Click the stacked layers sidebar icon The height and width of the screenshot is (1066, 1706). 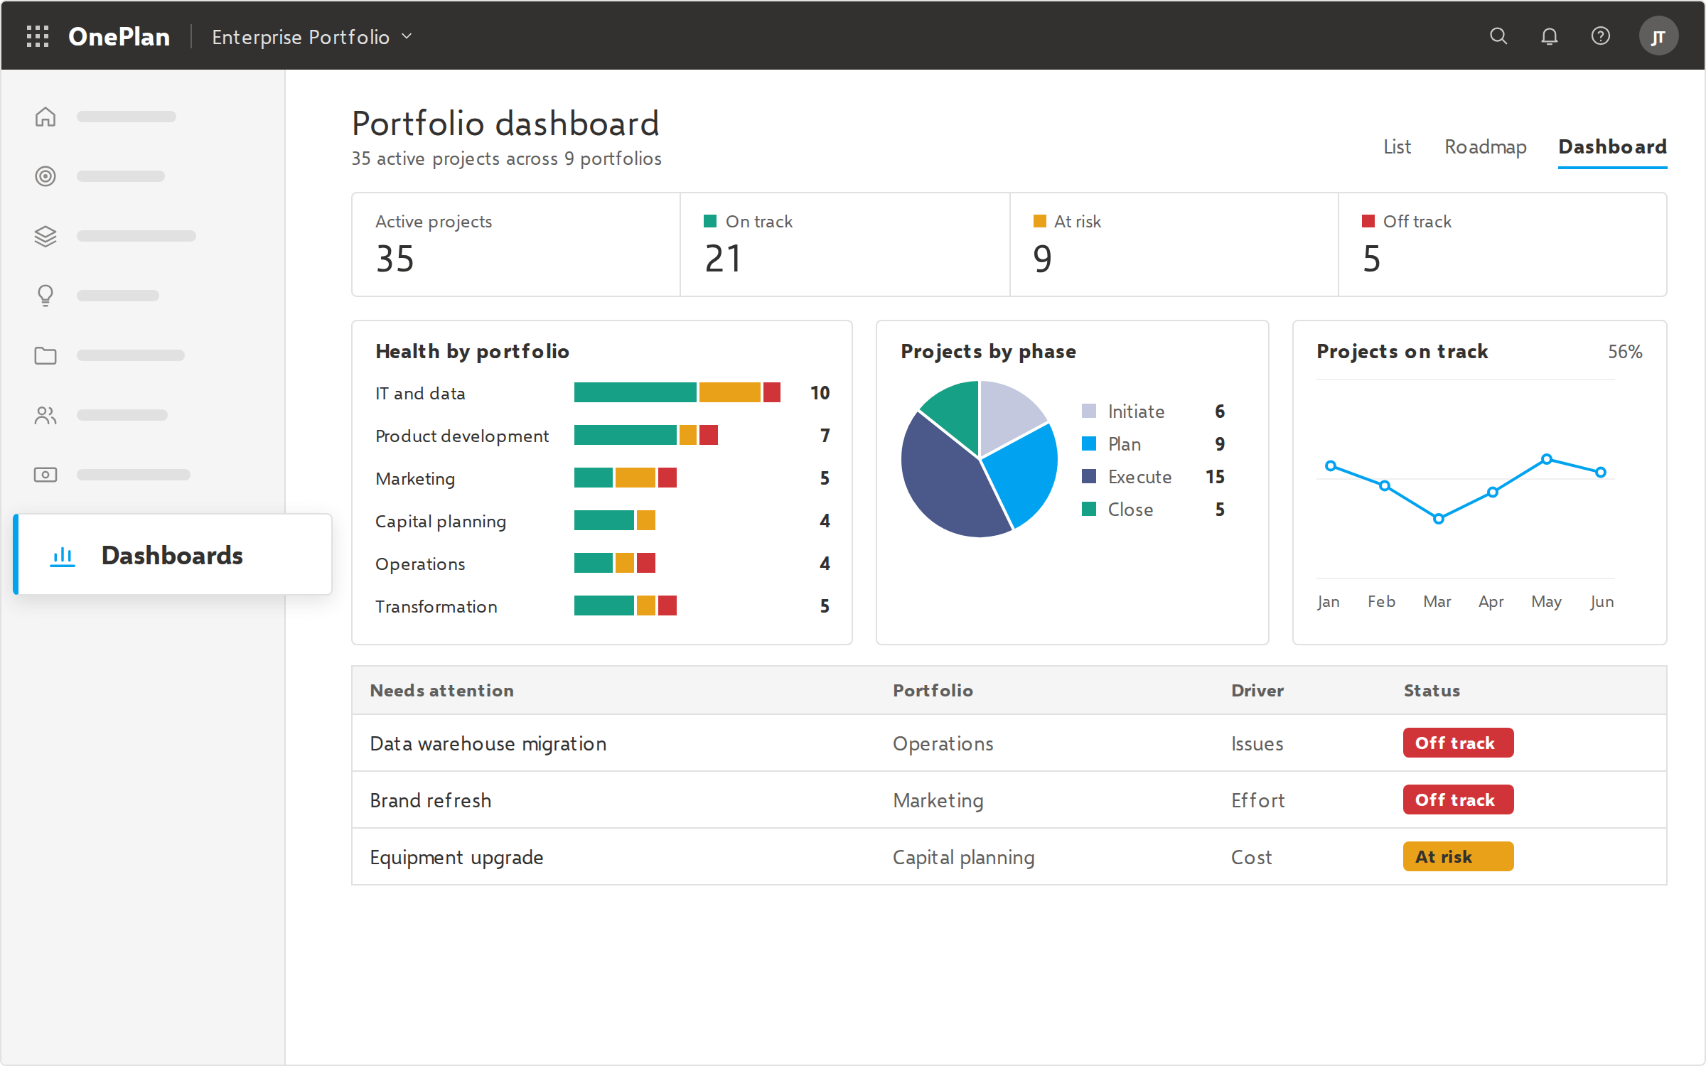[45, 236]
